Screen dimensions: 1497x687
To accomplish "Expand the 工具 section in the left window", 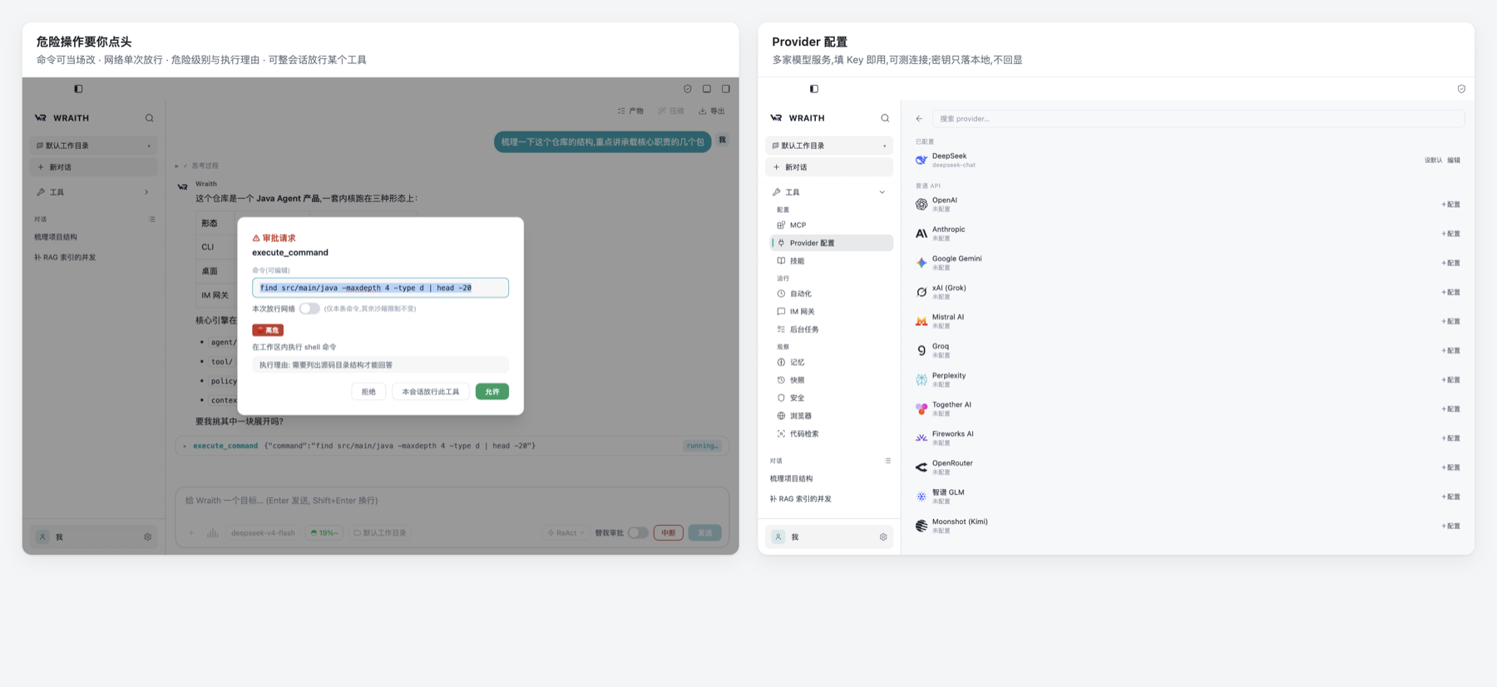I will pos(93,192).
